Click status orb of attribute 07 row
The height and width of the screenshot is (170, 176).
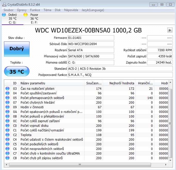7,102
